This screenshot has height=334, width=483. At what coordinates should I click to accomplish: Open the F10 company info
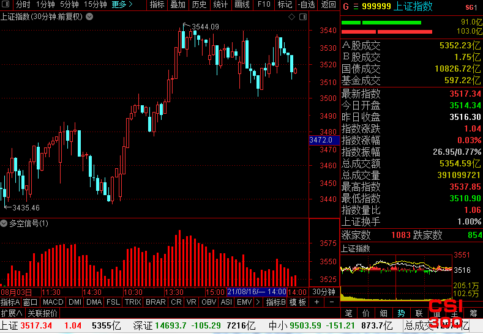point(264,4)
